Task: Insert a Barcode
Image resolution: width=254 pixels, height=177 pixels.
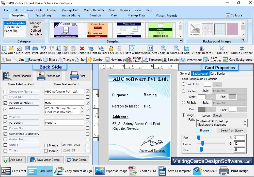Action: (x=170, y=60)
